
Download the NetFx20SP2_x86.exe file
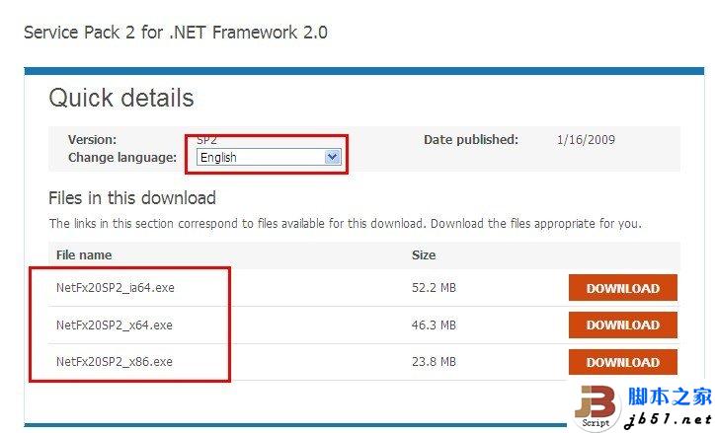pos(622,362)
